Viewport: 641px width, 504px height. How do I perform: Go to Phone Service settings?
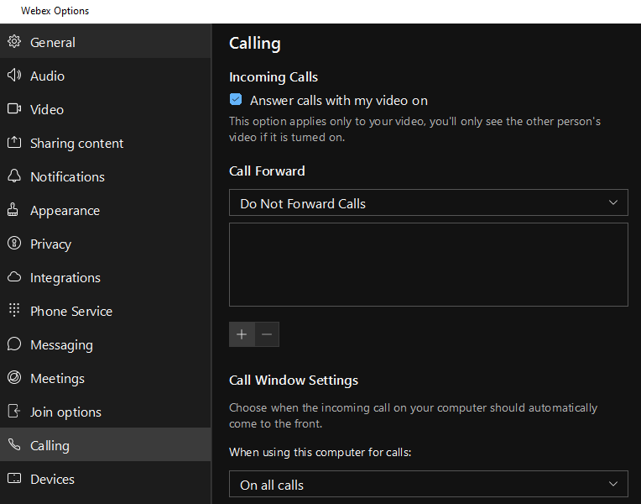tap(106, 310)
